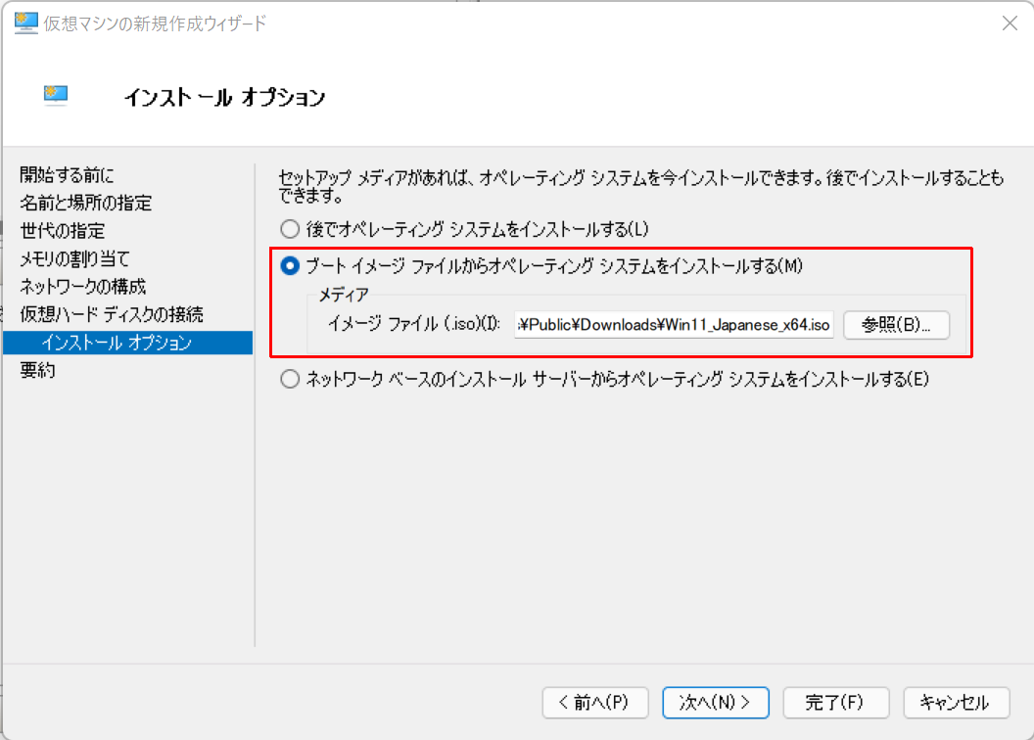Viewport: 1034px width, 740px height.
Task: Choose ネットワーク ベースのインストール サーバー option
Action: pyautogui.click(x=290, y=380)
